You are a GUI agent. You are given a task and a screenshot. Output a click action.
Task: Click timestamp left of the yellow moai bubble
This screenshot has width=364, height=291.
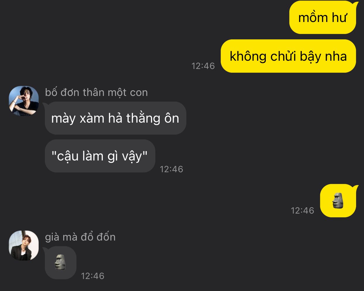point(302,210)
